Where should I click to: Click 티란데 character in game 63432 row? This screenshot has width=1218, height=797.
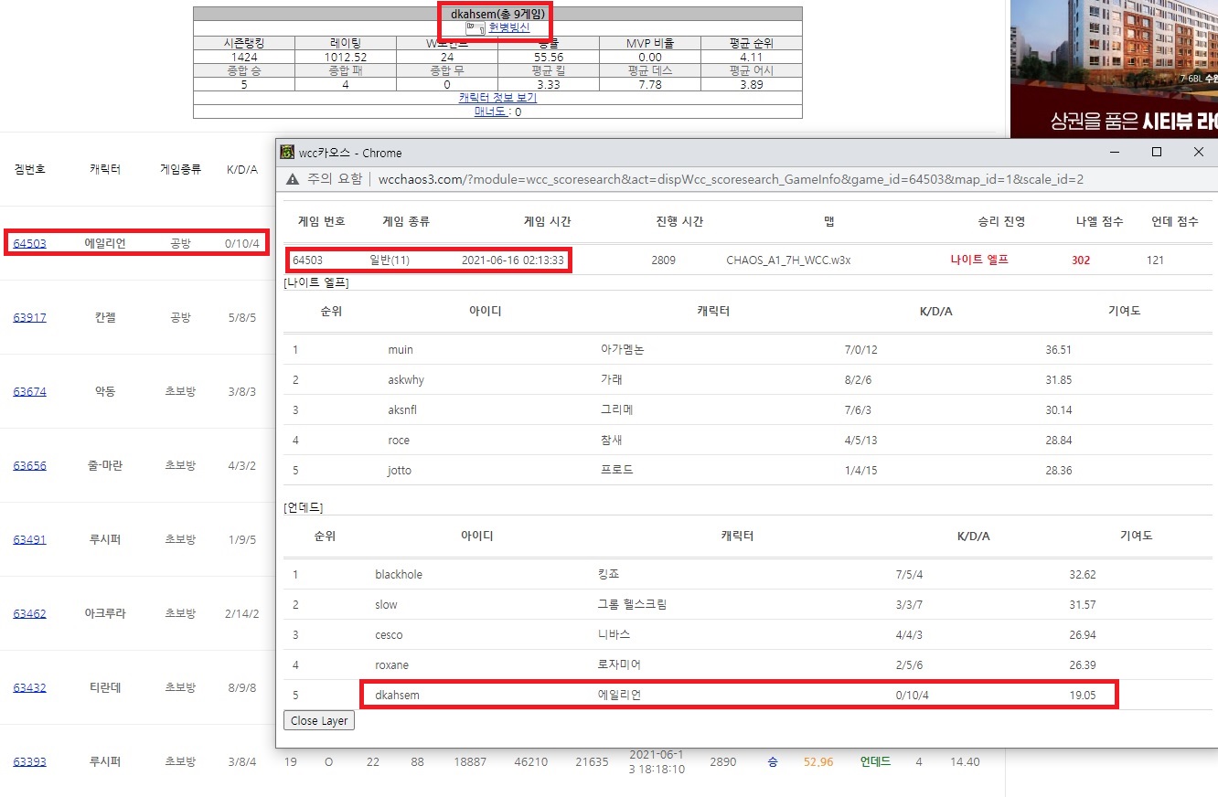(x=105, y=687)
